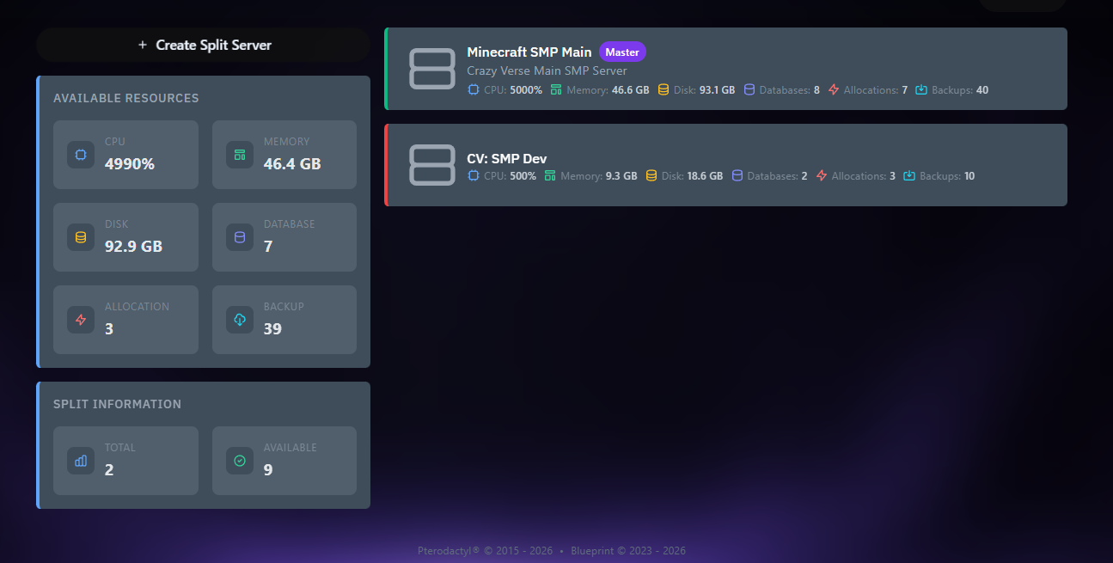Click the Create Split Server button
This screenshot has height=563, width=1113.
204,45
